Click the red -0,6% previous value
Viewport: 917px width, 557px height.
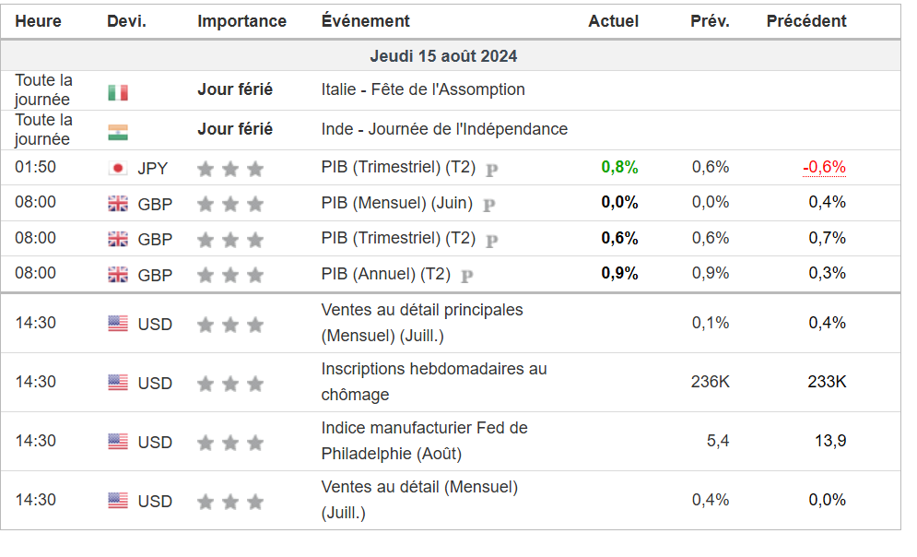[824, 167]
